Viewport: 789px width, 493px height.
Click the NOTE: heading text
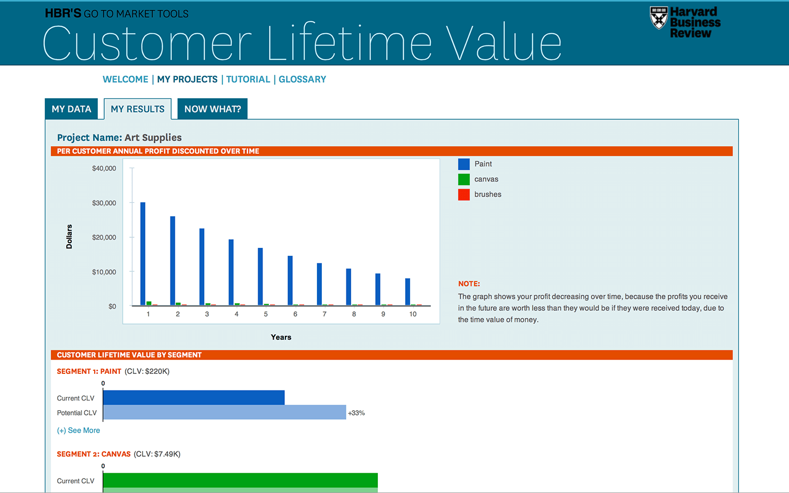click(x=469, y=284)
